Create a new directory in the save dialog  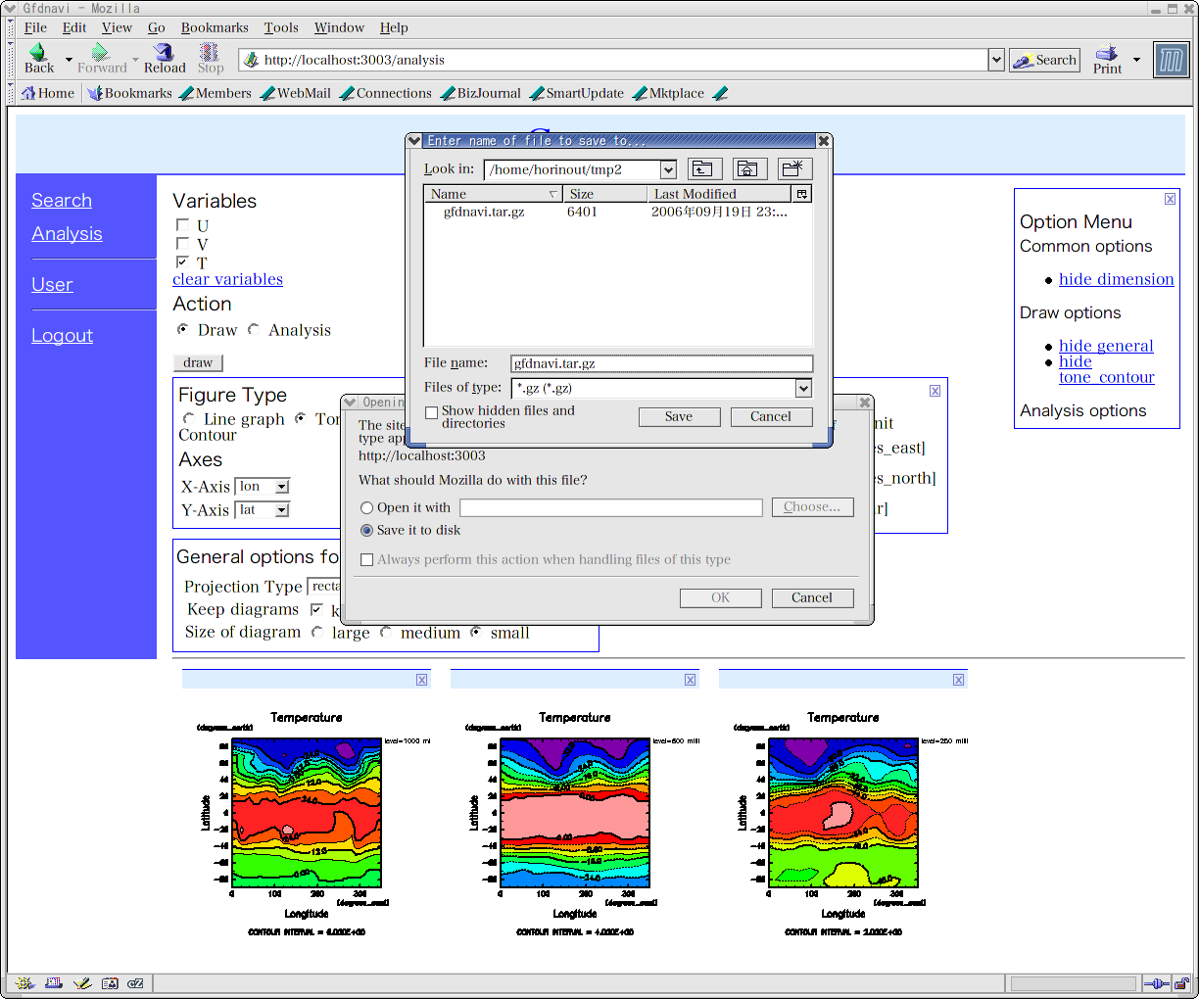point(794,169)
